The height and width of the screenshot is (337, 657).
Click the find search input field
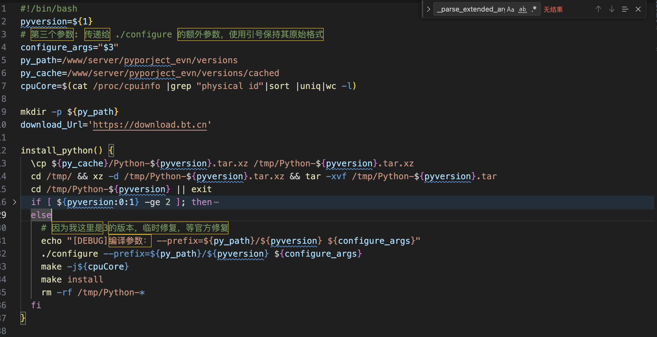[x=470, y=9]
